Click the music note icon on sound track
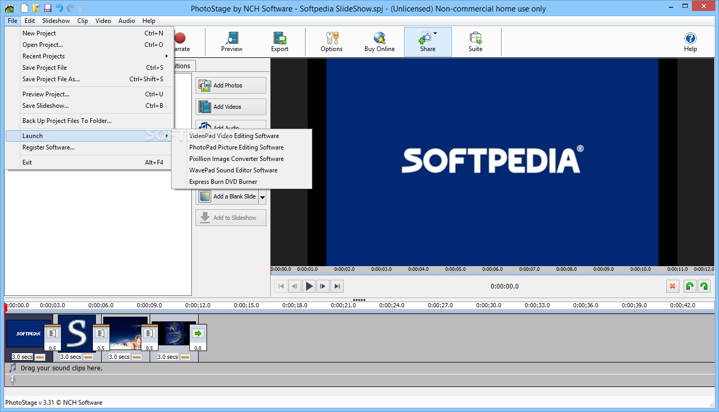 pos(13,368)
